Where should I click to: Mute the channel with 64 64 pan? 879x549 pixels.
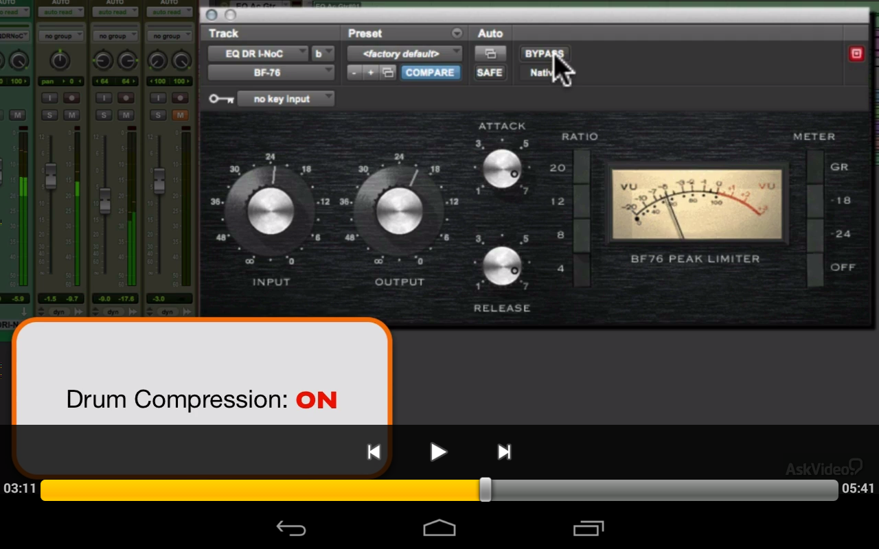(x=126, y=115)
